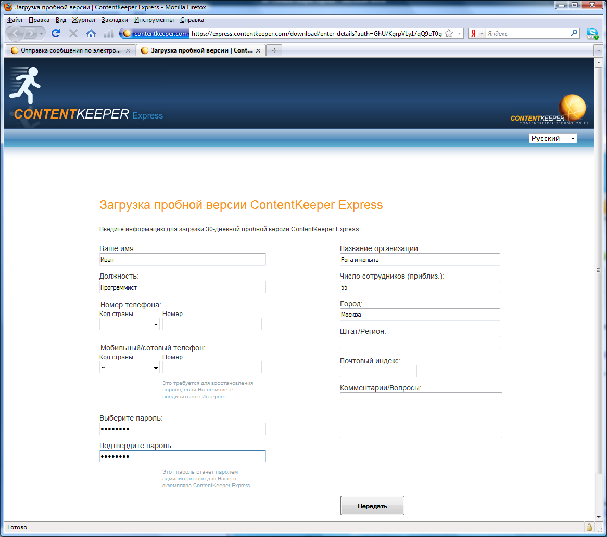Click the Номер телефона number field
Viewport: 607px width, 537px height.
tap(212, 324)
